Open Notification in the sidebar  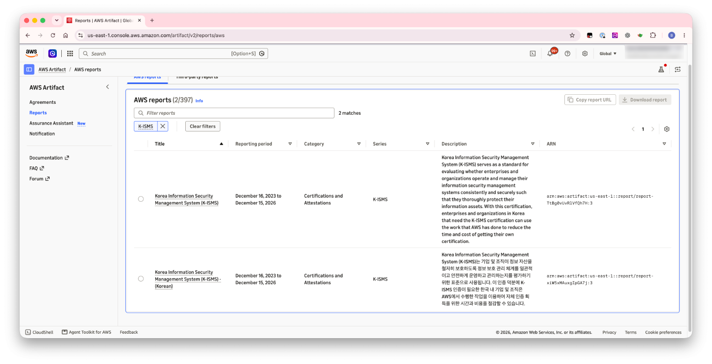42,134
